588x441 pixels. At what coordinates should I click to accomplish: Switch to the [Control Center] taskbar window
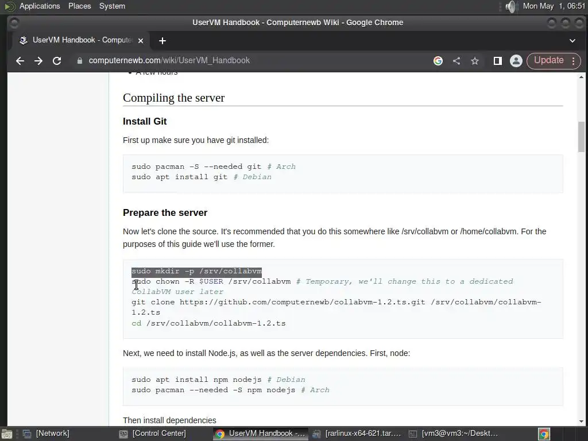pyautogui.click(x=152, y=434)
